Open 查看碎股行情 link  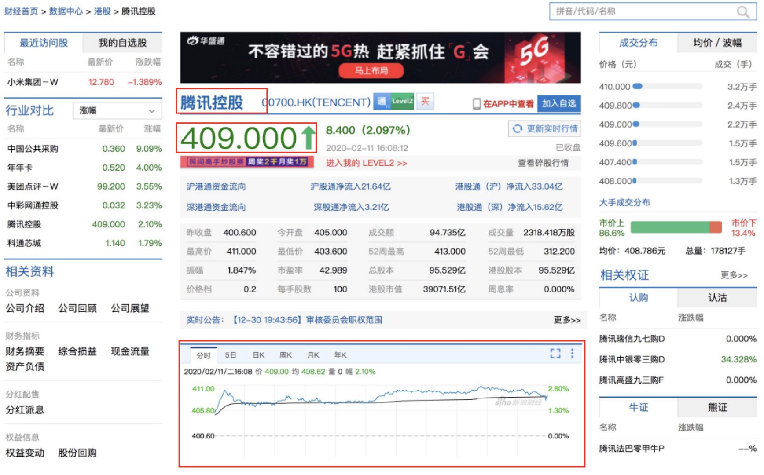543,163
